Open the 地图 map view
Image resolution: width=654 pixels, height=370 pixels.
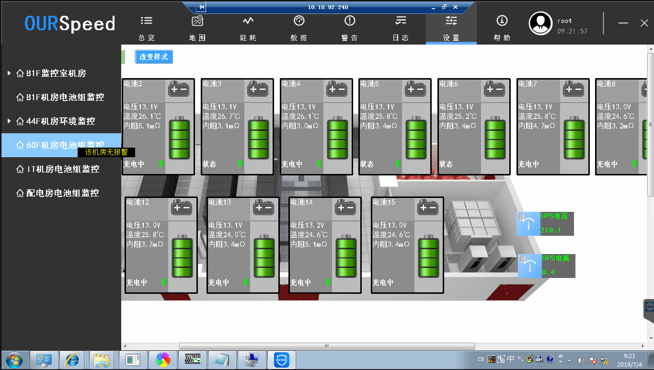(x=197, y=21)
